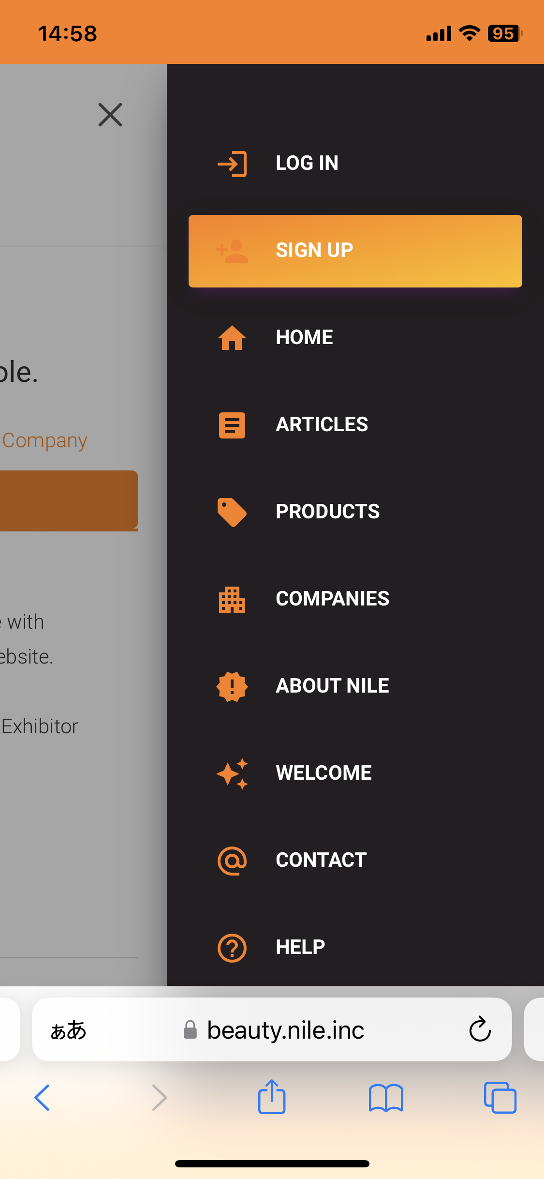Open the Safari tabs overview
This screenshot has height=1179, width=544.
tap(500, 1098)
